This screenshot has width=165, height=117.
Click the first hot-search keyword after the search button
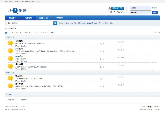[x=66, y=23]
